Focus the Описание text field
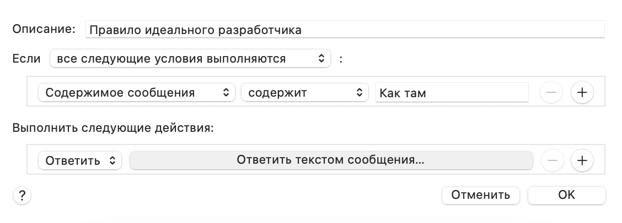This screenshot has height=223, width=622. coord(345,30)
